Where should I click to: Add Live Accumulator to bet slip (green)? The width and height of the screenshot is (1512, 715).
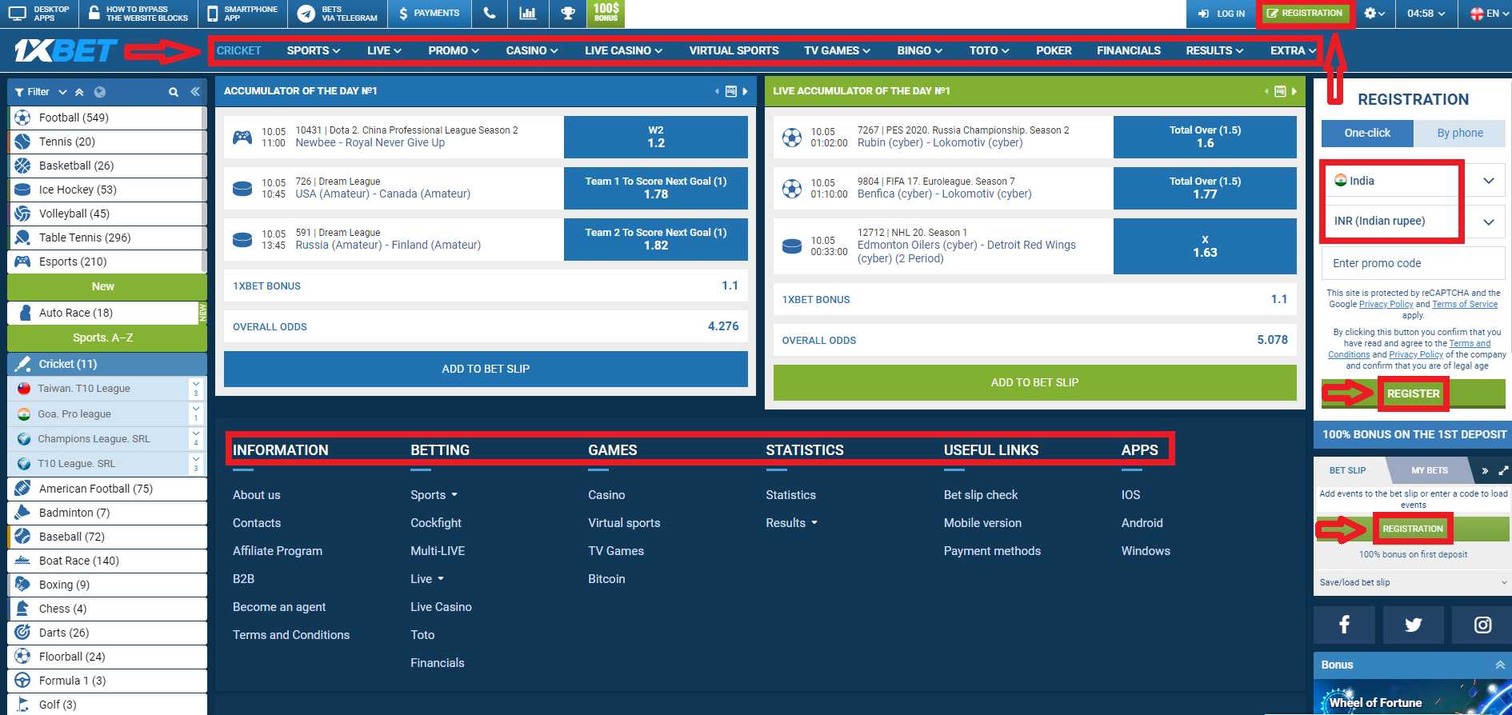pyautogui.click(x=1034, y=382)
